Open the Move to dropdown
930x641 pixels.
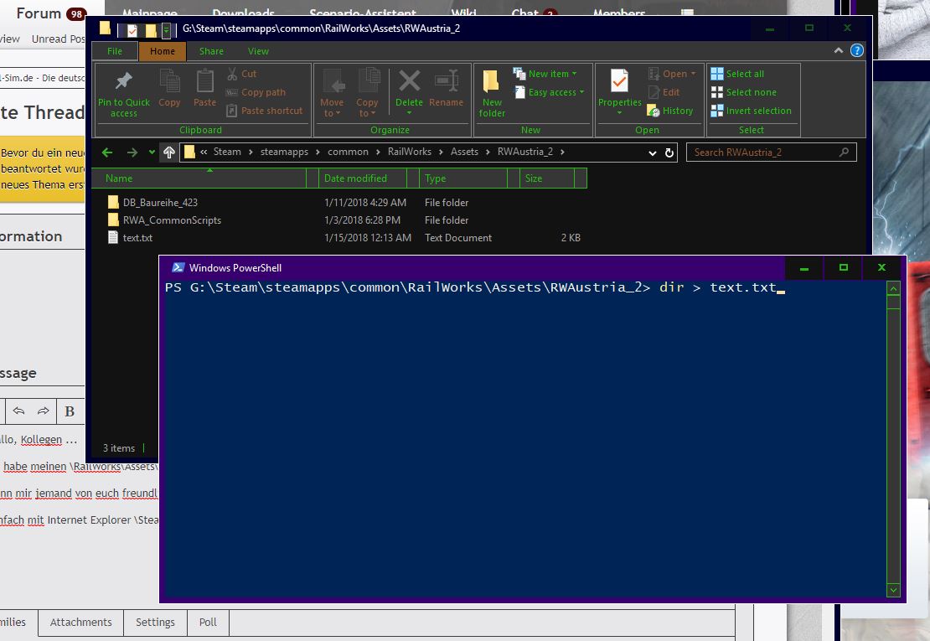click(x=332, y=107)
